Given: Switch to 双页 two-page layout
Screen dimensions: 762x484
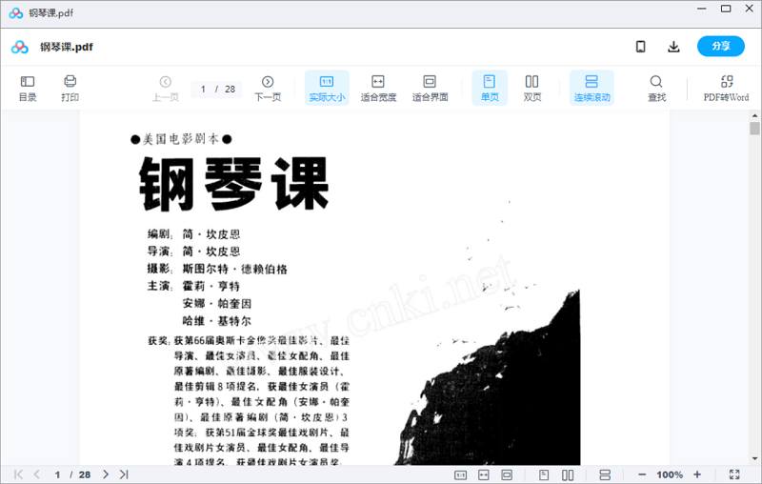Looking at the screenshot, I should pyautogui.click(x=531, y=88).
